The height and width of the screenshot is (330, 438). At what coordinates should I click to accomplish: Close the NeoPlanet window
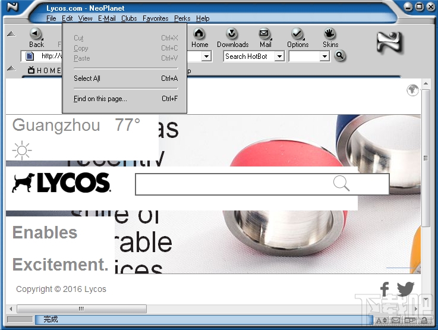[x=431, y=7]
